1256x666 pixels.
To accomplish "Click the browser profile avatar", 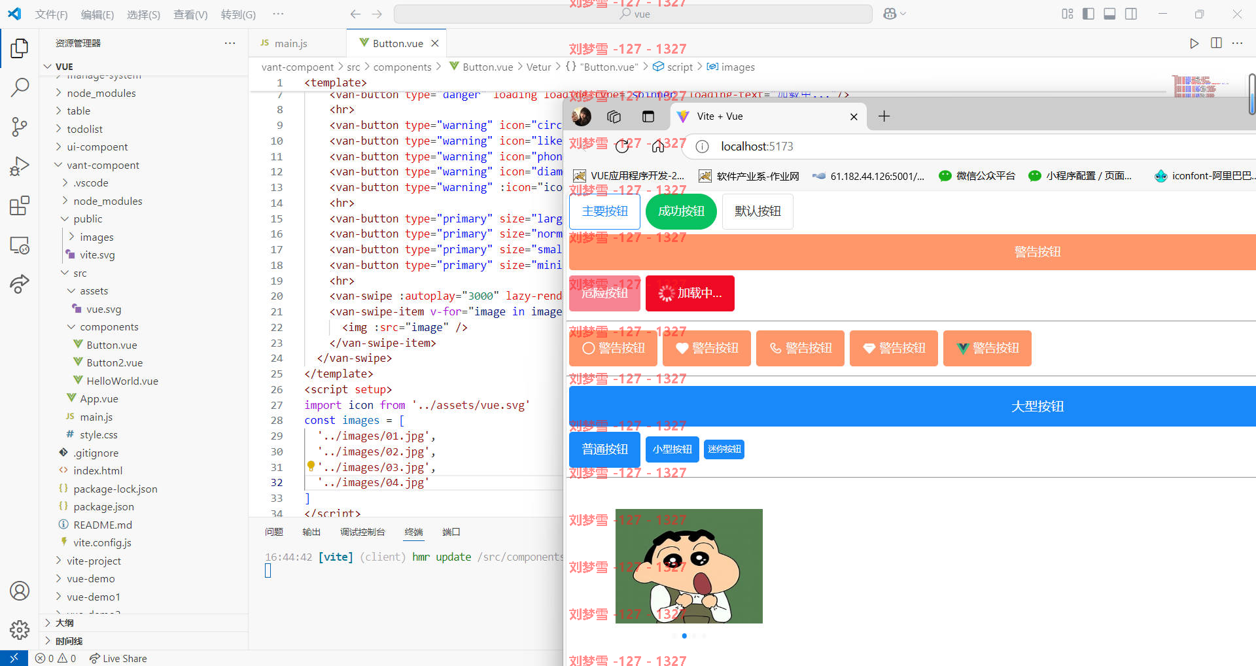I will 581,116.
